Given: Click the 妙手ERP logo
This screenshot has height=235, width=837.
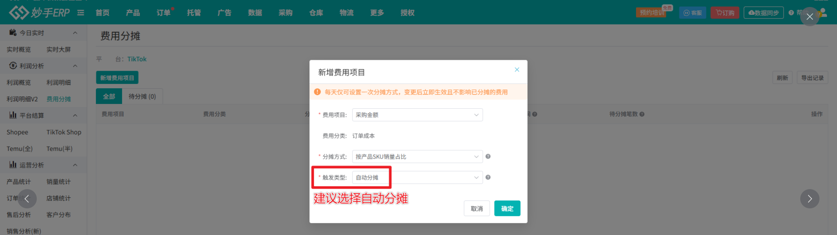Looking at the screenshot, I should (x=39, y=13).
